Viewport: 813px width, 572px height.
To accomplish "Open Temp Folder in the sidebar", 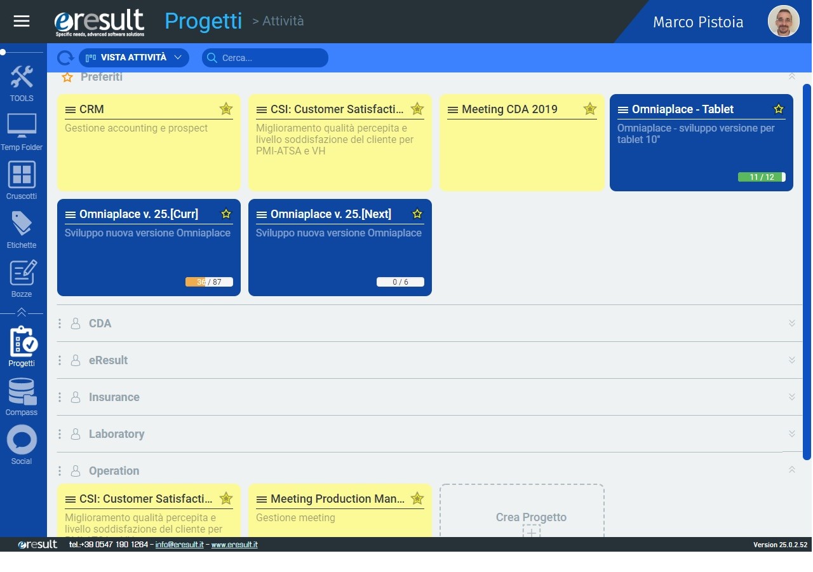I will coord(22,132).
